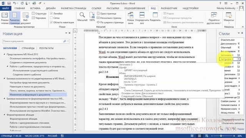
Task: Click the search magnifier in Navigation pane
Action: point(65,41)
